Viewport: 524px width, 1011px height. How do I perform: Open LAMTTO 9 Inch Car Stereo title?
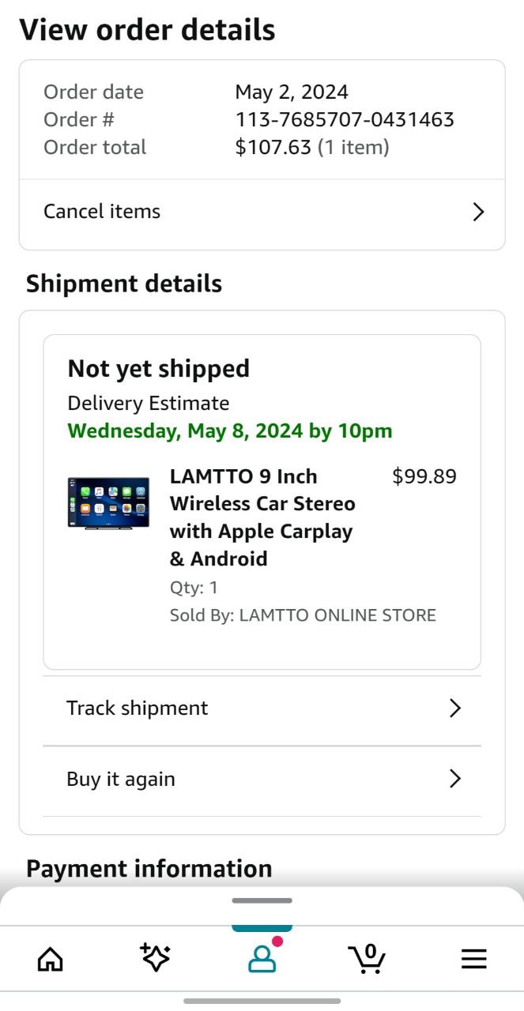pyautogui.click(x=262, y=517)
